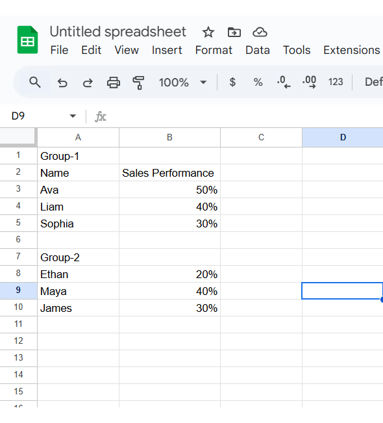
Task: Open the Data menu
Action: pyautogui.click(x=258, y=50)
